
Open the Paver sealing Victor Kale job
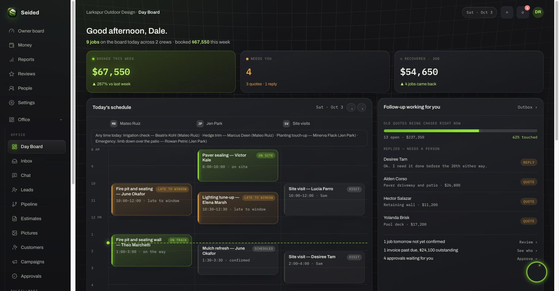(238, 165)
